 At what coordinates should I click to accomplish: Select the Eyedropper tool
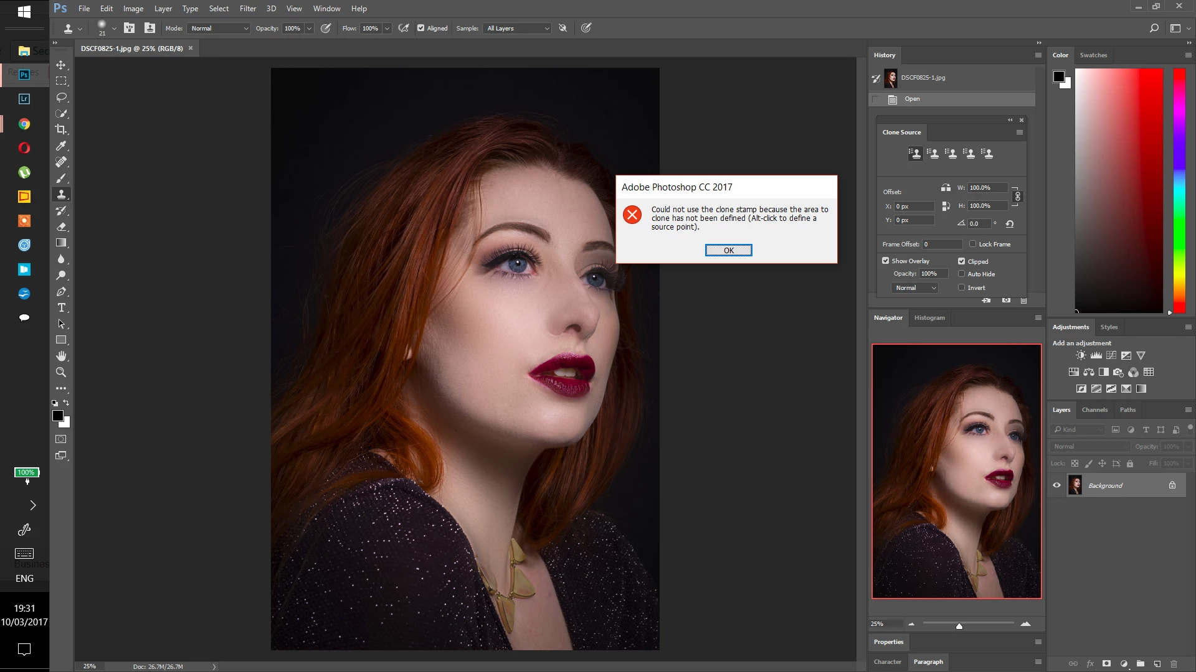click(61, 146)
